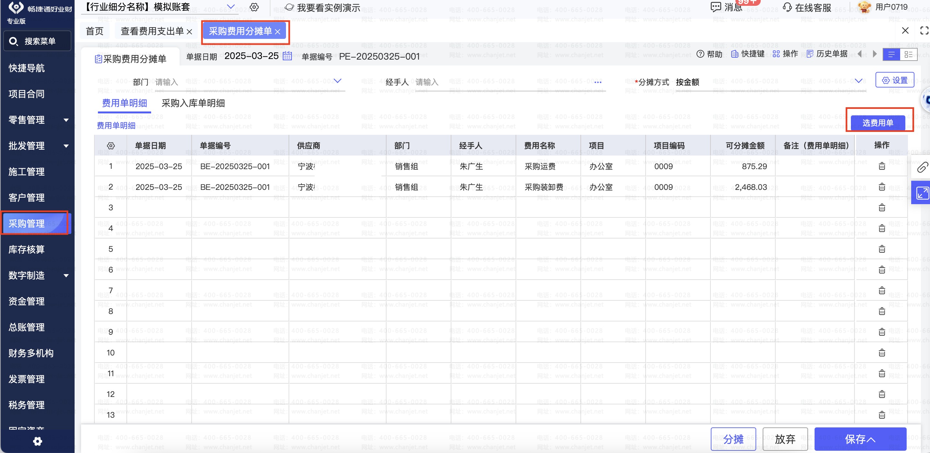Click the 放弃 button
The height and width of the screenshot is (453, 930).
tap(785, 439)
